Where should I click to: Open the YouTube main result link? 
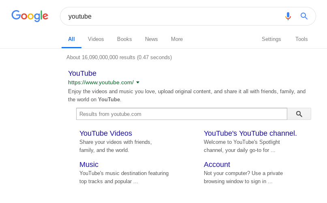click(82, 73)
